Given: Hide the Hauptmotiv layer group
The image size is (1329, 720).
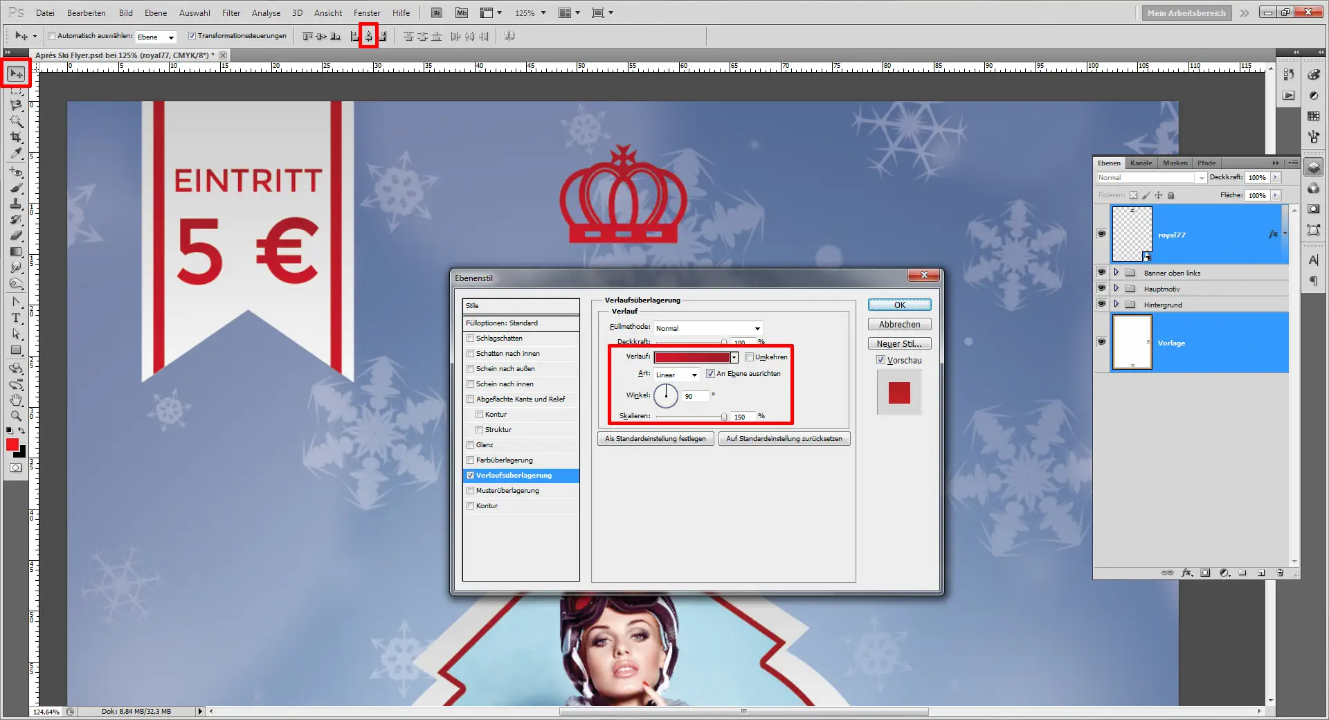Looking at the screenshot, I should tap(1101, 289).
